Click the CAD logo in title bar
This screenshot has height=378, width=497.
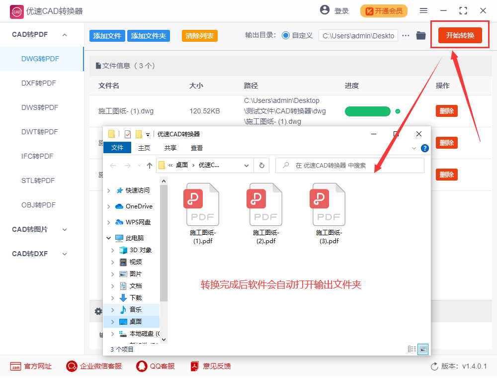tap(16, 11)
